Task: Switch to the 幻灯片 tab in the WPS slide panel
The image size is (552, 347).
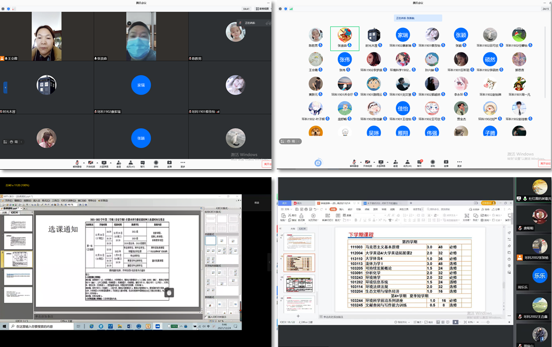Action: 14,212
